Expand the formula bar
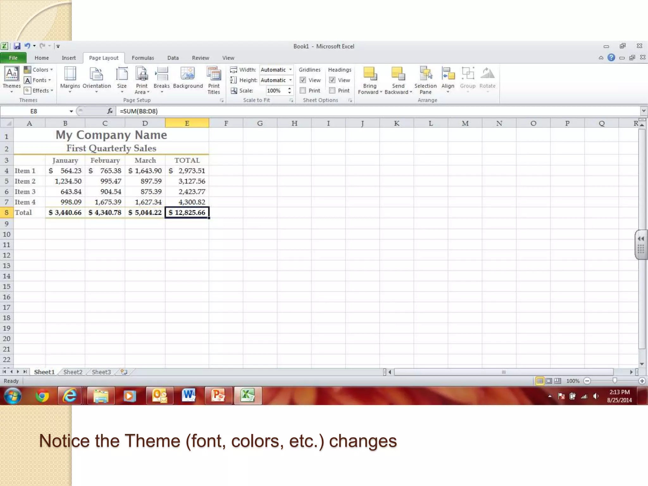 coord(644,111)
